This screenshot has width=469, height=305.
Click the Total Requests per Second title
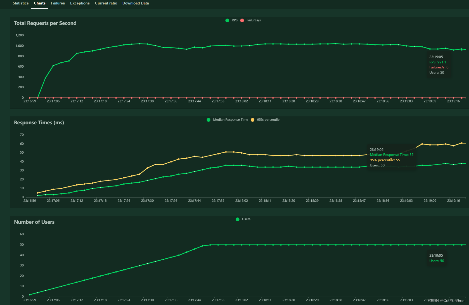(x=45, y=23)
